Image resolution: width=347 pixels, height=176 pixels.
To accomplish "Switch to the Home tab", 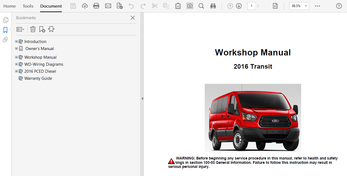I will [9, 6].
